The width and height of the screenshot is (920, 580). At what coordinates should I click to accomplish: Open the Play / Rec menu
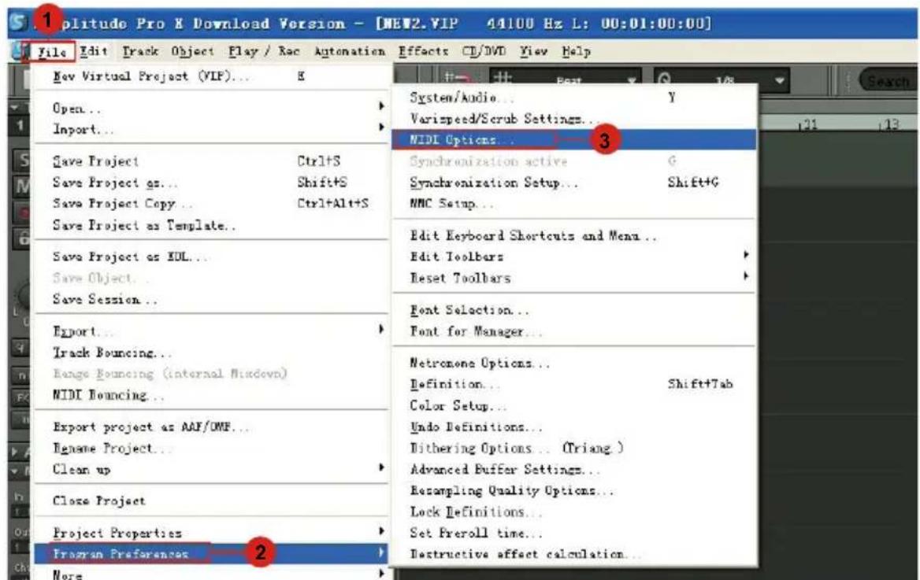(264, 51)
